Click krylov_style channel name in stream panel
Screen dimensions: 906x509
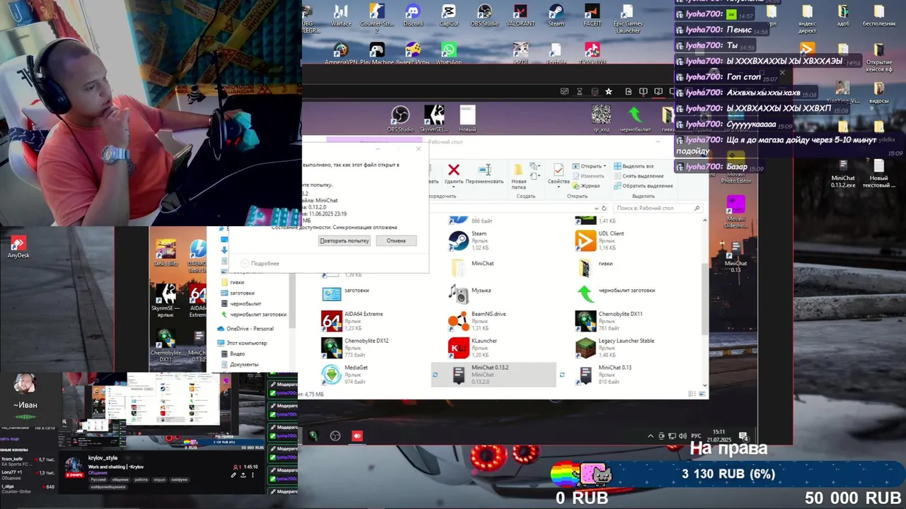pos(103,458)
